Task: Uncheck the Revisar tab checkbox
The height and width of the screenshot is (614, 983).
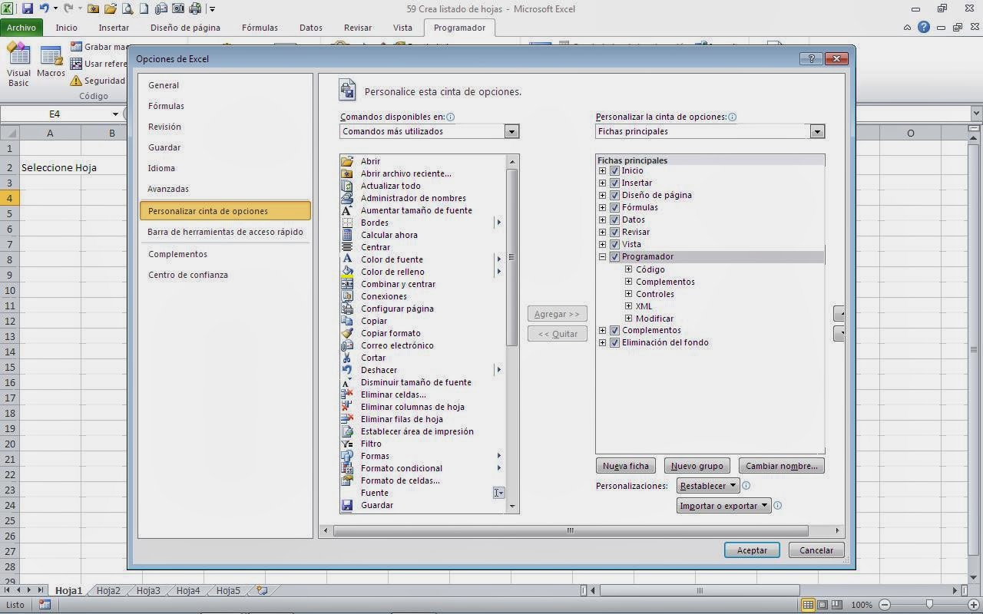Action: pyautogui.click(x=614, y=232)
